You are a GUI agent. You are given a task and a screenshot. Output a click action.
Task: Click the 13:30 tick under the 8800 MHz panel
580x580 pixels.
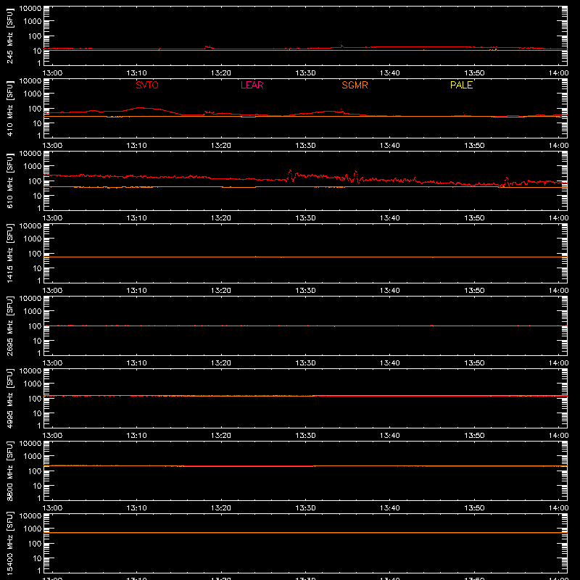[x=305, y=508]
